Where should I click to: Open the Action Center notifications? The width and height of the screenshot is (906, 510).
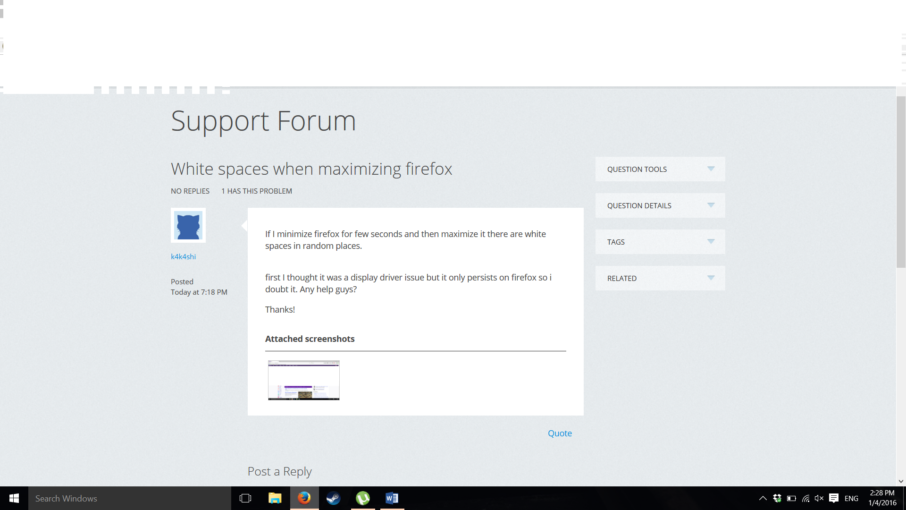[834, 498]
